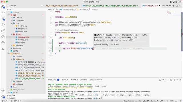183x102 pixels.
Task: Click the new terminal plus icon
Action: [166, 80]
